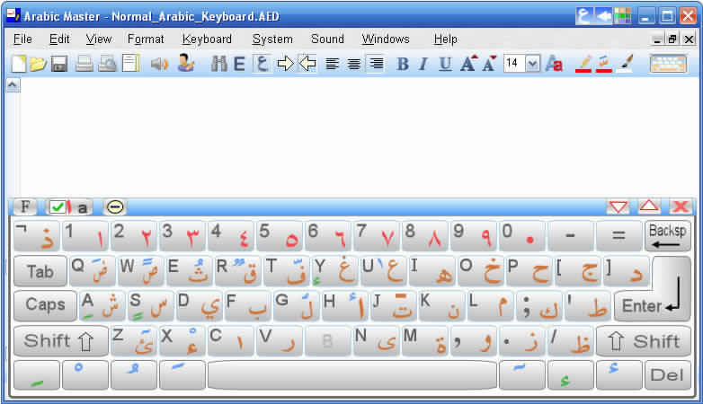This screenshot has width=703, height=404.
Task: Close the on-screen keyboard with red X
Action: click(681, 206)
